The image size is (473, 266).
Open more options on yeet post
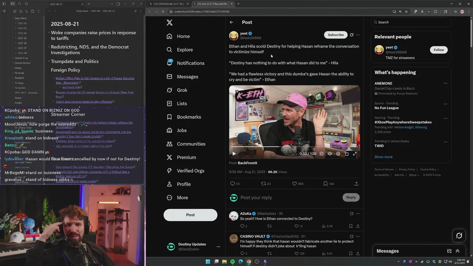coord(358,35)
